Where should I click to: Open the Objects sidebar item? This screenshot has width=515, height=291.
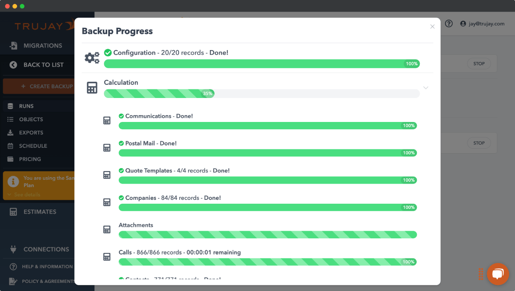pos(31,119)
